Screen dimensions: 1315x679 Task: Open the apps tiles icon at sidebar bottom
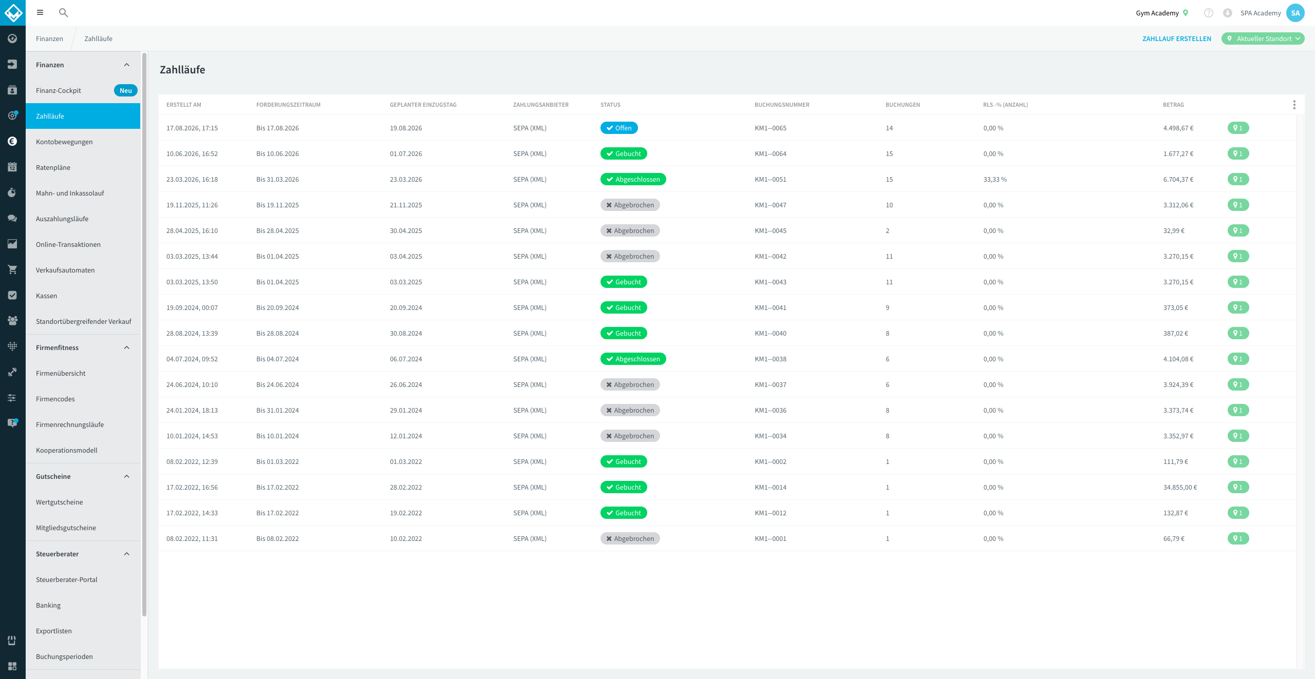pos(12,666)
